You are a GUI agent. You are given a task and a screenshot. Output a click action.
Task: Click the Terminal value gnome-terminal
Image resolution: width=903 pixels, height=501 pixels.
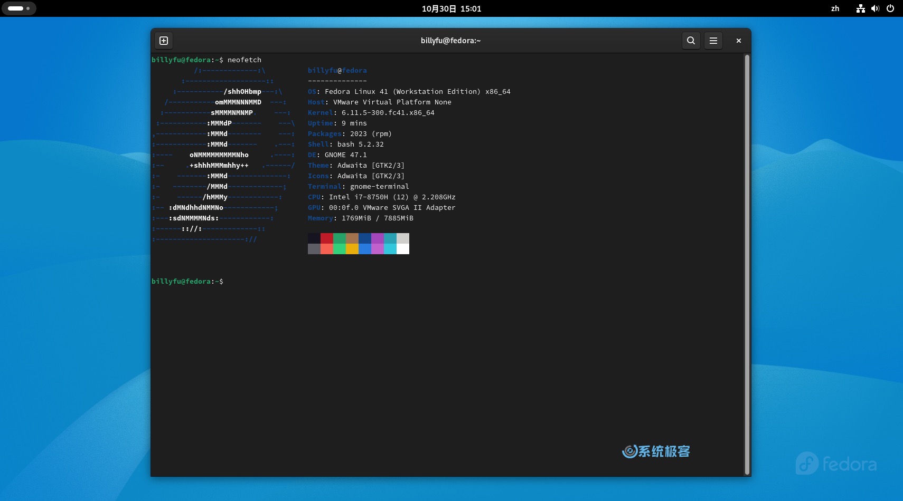click(380, 187)
